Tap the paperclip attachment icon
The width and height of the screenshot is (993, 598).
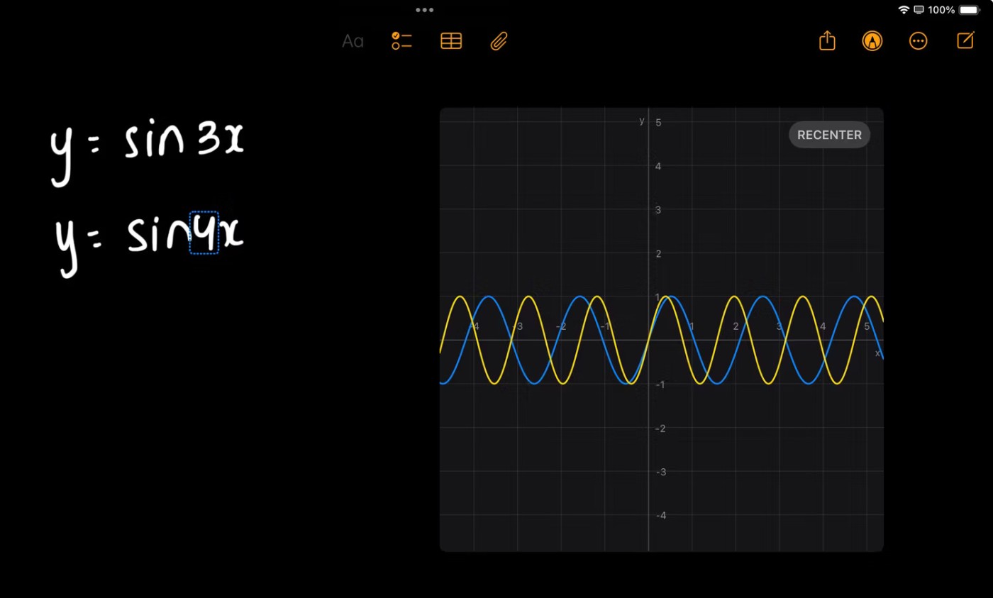[x=499, y=41]
